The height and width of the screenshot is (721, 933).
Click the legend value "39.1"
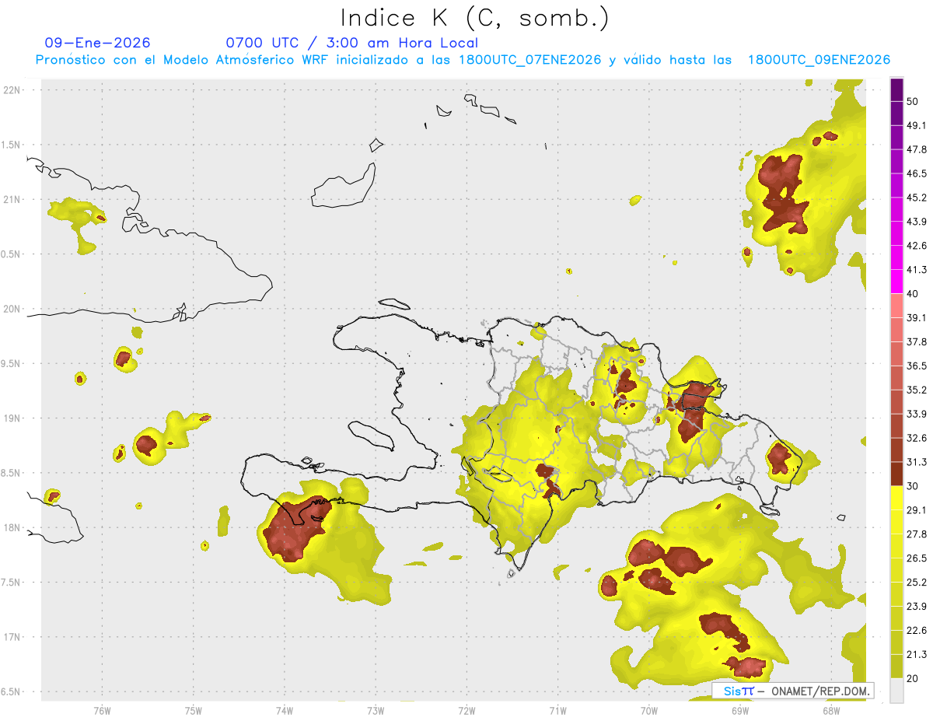[917, 318]
